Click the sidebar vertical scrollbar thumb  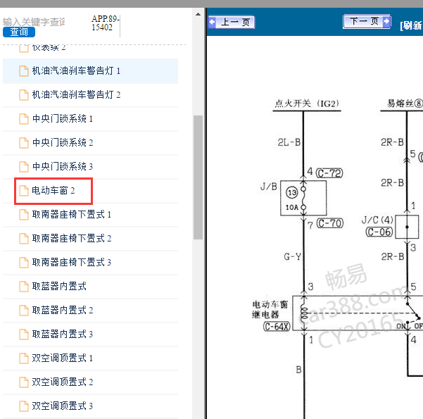[x=198, y=177]
